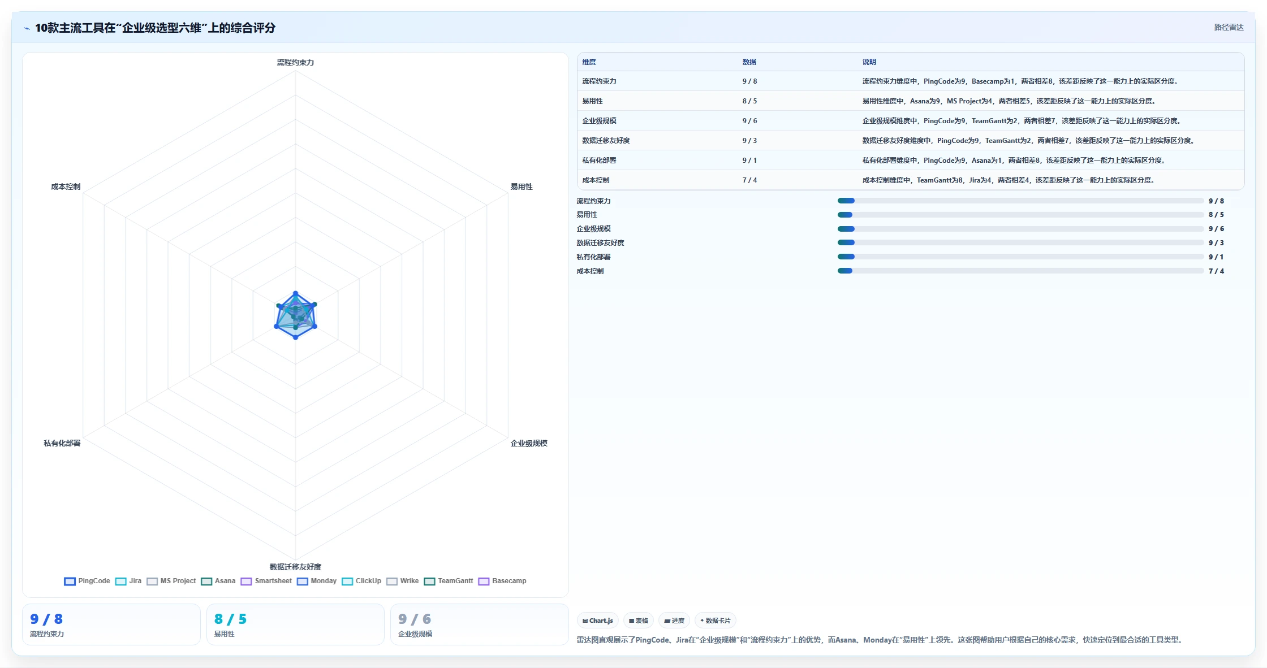The width and height of the screenshot is (1267, 668).
Task: Click the 成本控制 radar axis label
Action: tap(66, 186)
